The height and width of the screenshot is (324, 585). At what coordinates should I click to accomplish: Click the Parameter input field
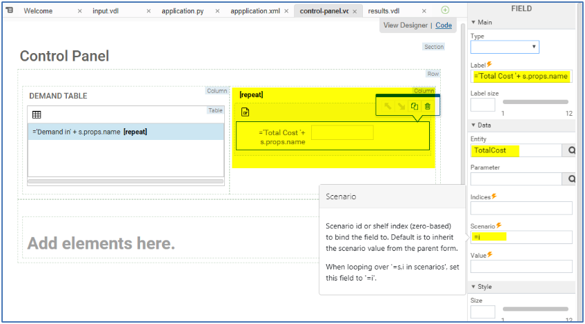[x=516, y=179]
